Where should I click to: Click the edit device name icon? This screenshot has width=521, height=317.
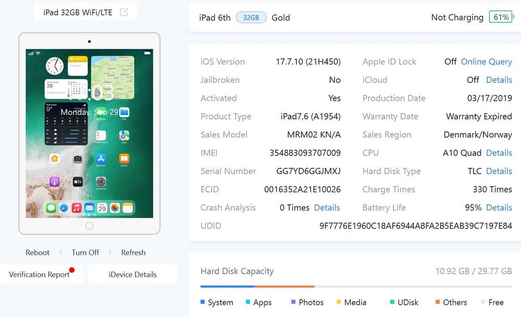click(124, 12)
